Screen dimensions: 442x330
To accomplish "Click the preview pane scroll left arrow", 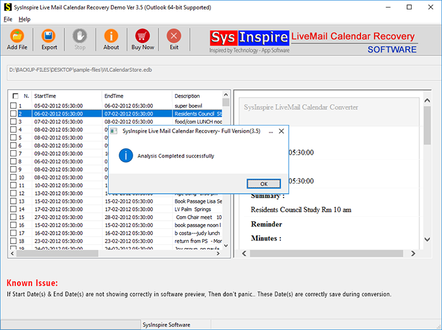I will click(244, 254).
